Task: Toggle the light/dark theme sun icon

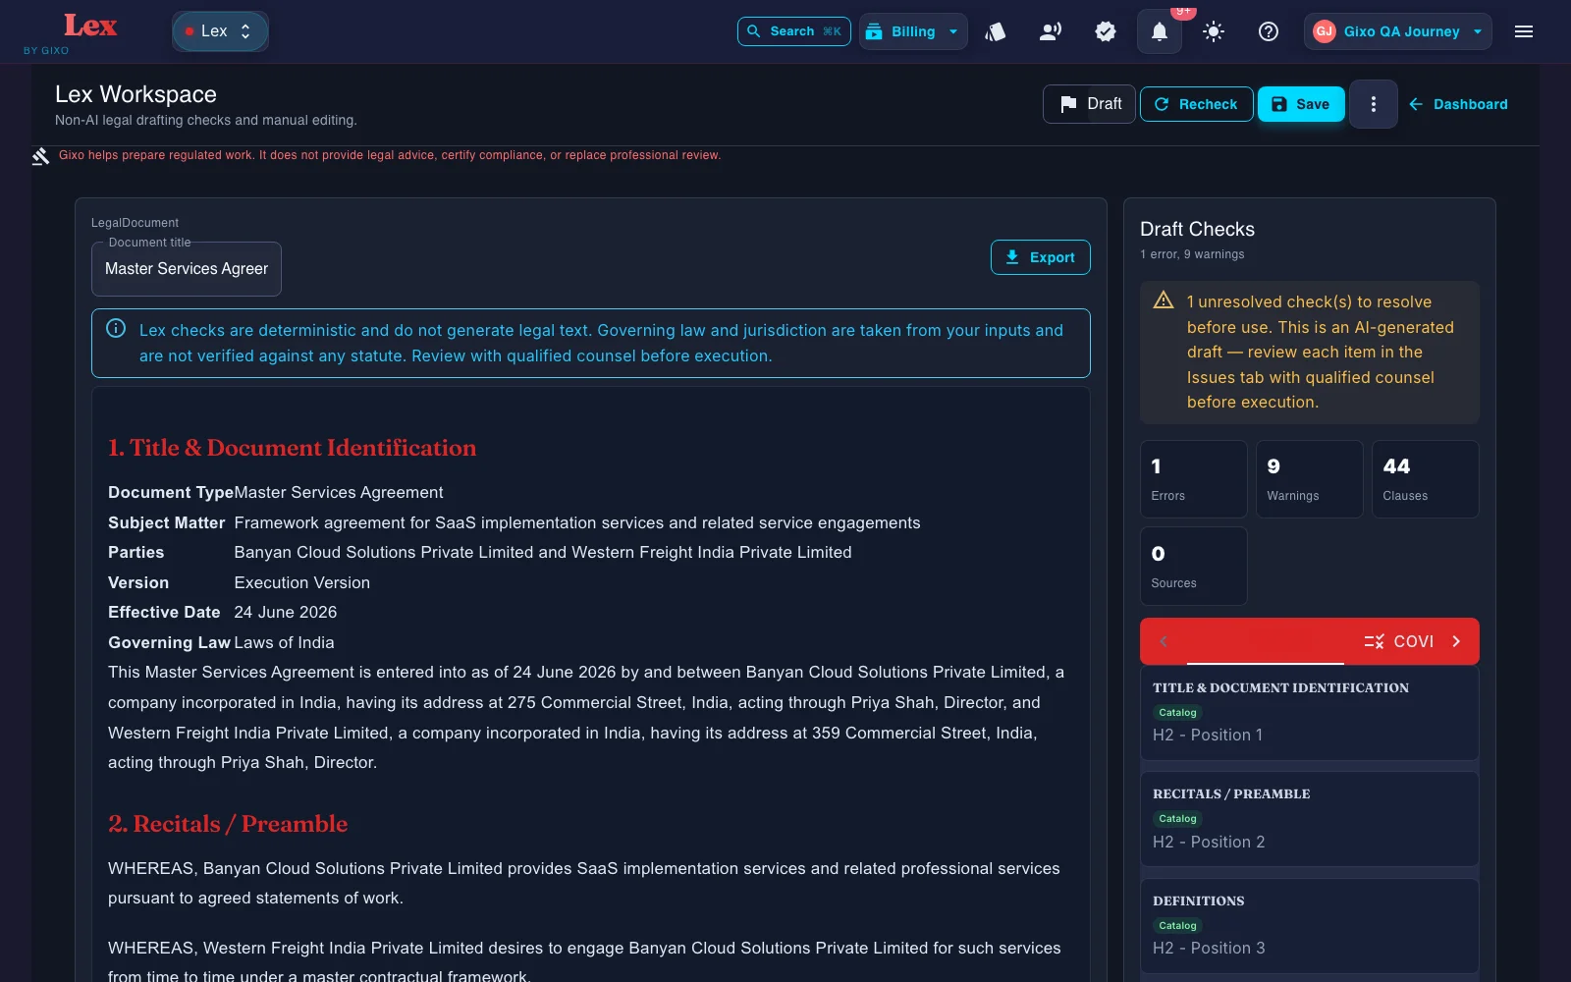Action: click(x=1214, y=31)
